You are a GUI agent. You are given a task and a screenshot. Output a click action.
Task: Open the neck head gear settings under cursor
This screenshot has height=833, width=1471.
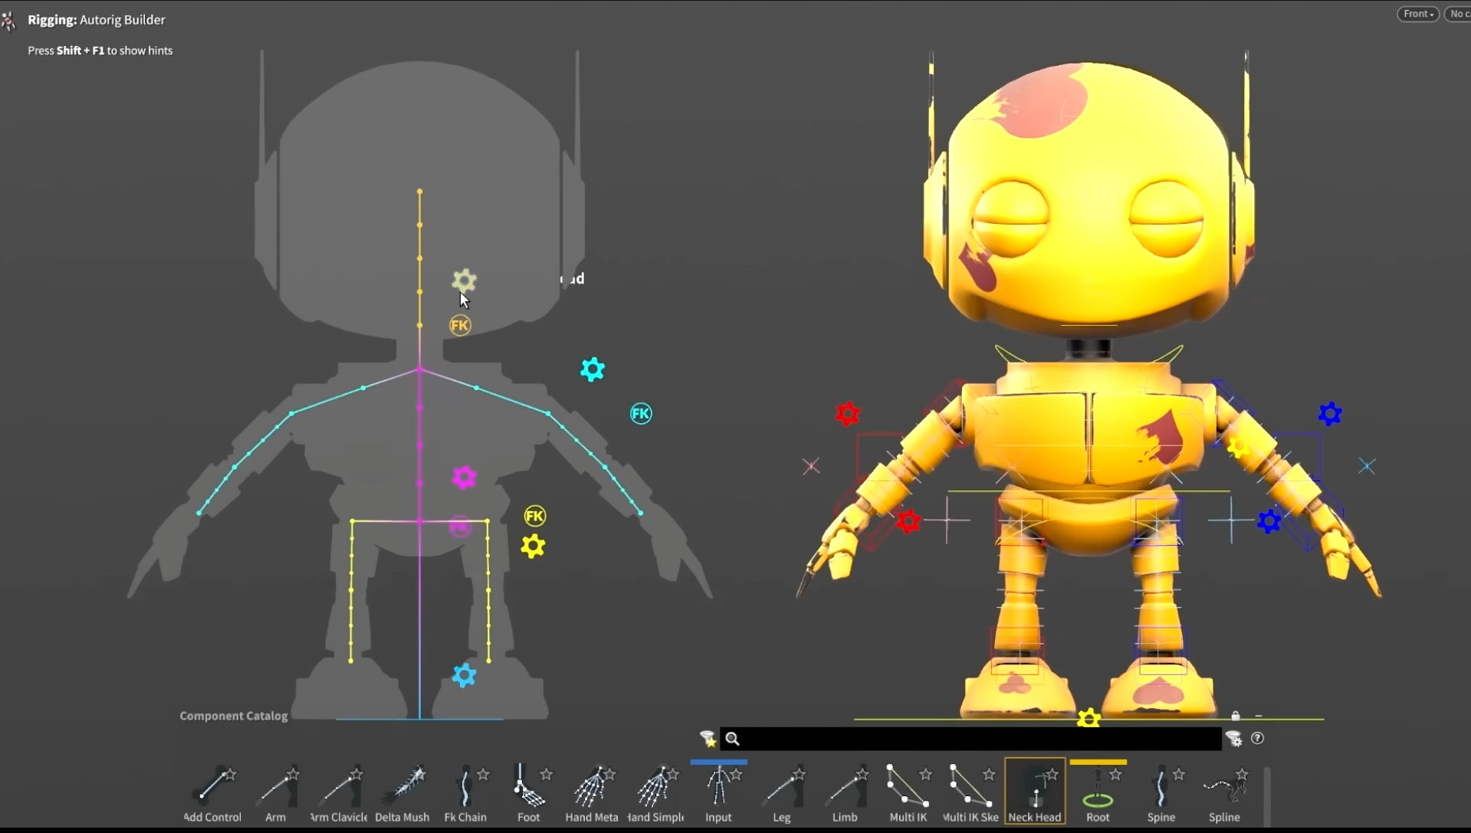[x=464, y=280]
